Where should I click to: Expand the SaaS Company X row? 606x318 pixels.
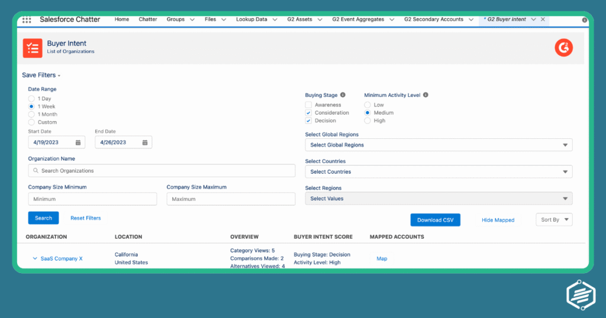point(35,258)
